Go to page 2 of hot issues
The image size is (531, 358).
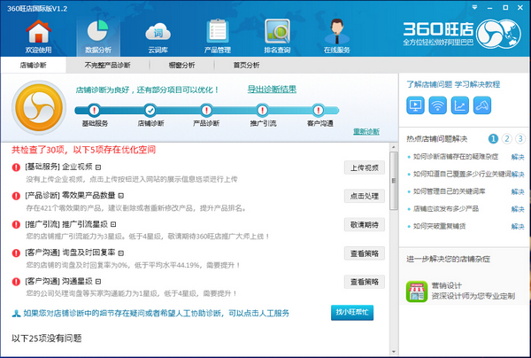(x=506, y=139)
